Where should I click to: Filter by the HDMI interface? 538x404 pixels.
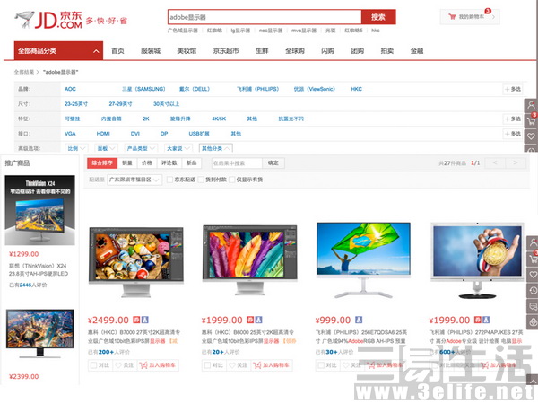(x=103, y=134)
